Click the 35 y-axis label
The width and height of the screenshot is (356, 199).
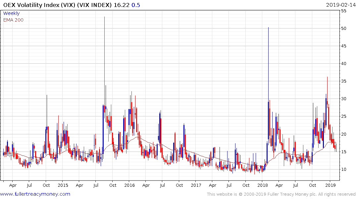[343, 81]
